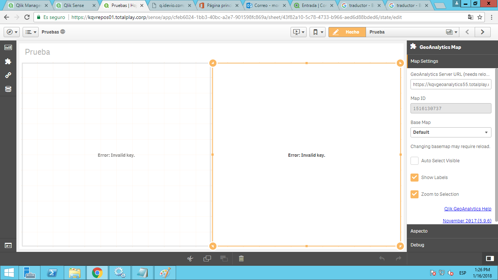Image resolution: width=498 pixels, height=280 pixels.
Task: Click the paste object icon
Action: (x=224, y=258)
